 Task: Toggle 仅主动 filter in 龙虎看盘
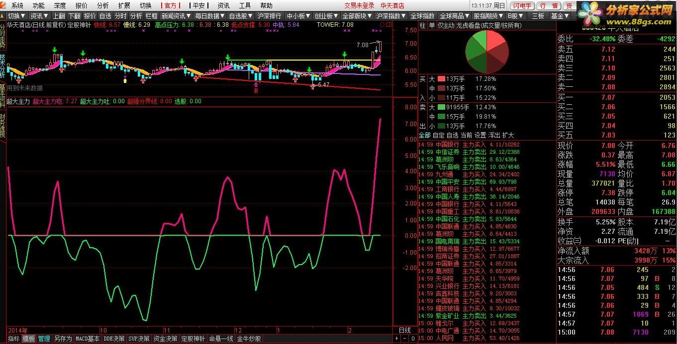(x=446, y=26)
